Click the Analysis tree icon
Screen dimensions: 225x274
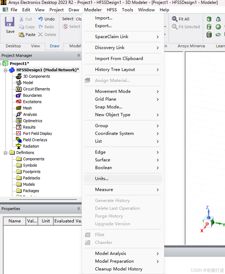tap(19, 114)
